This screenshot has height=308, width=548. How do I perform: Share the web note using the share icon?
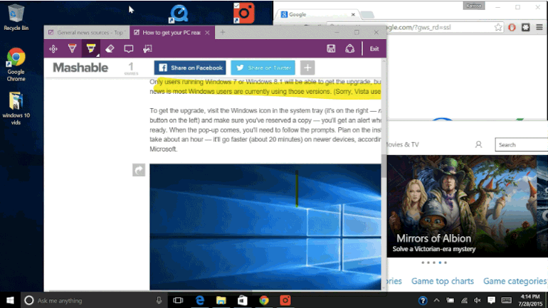[350, 49]
